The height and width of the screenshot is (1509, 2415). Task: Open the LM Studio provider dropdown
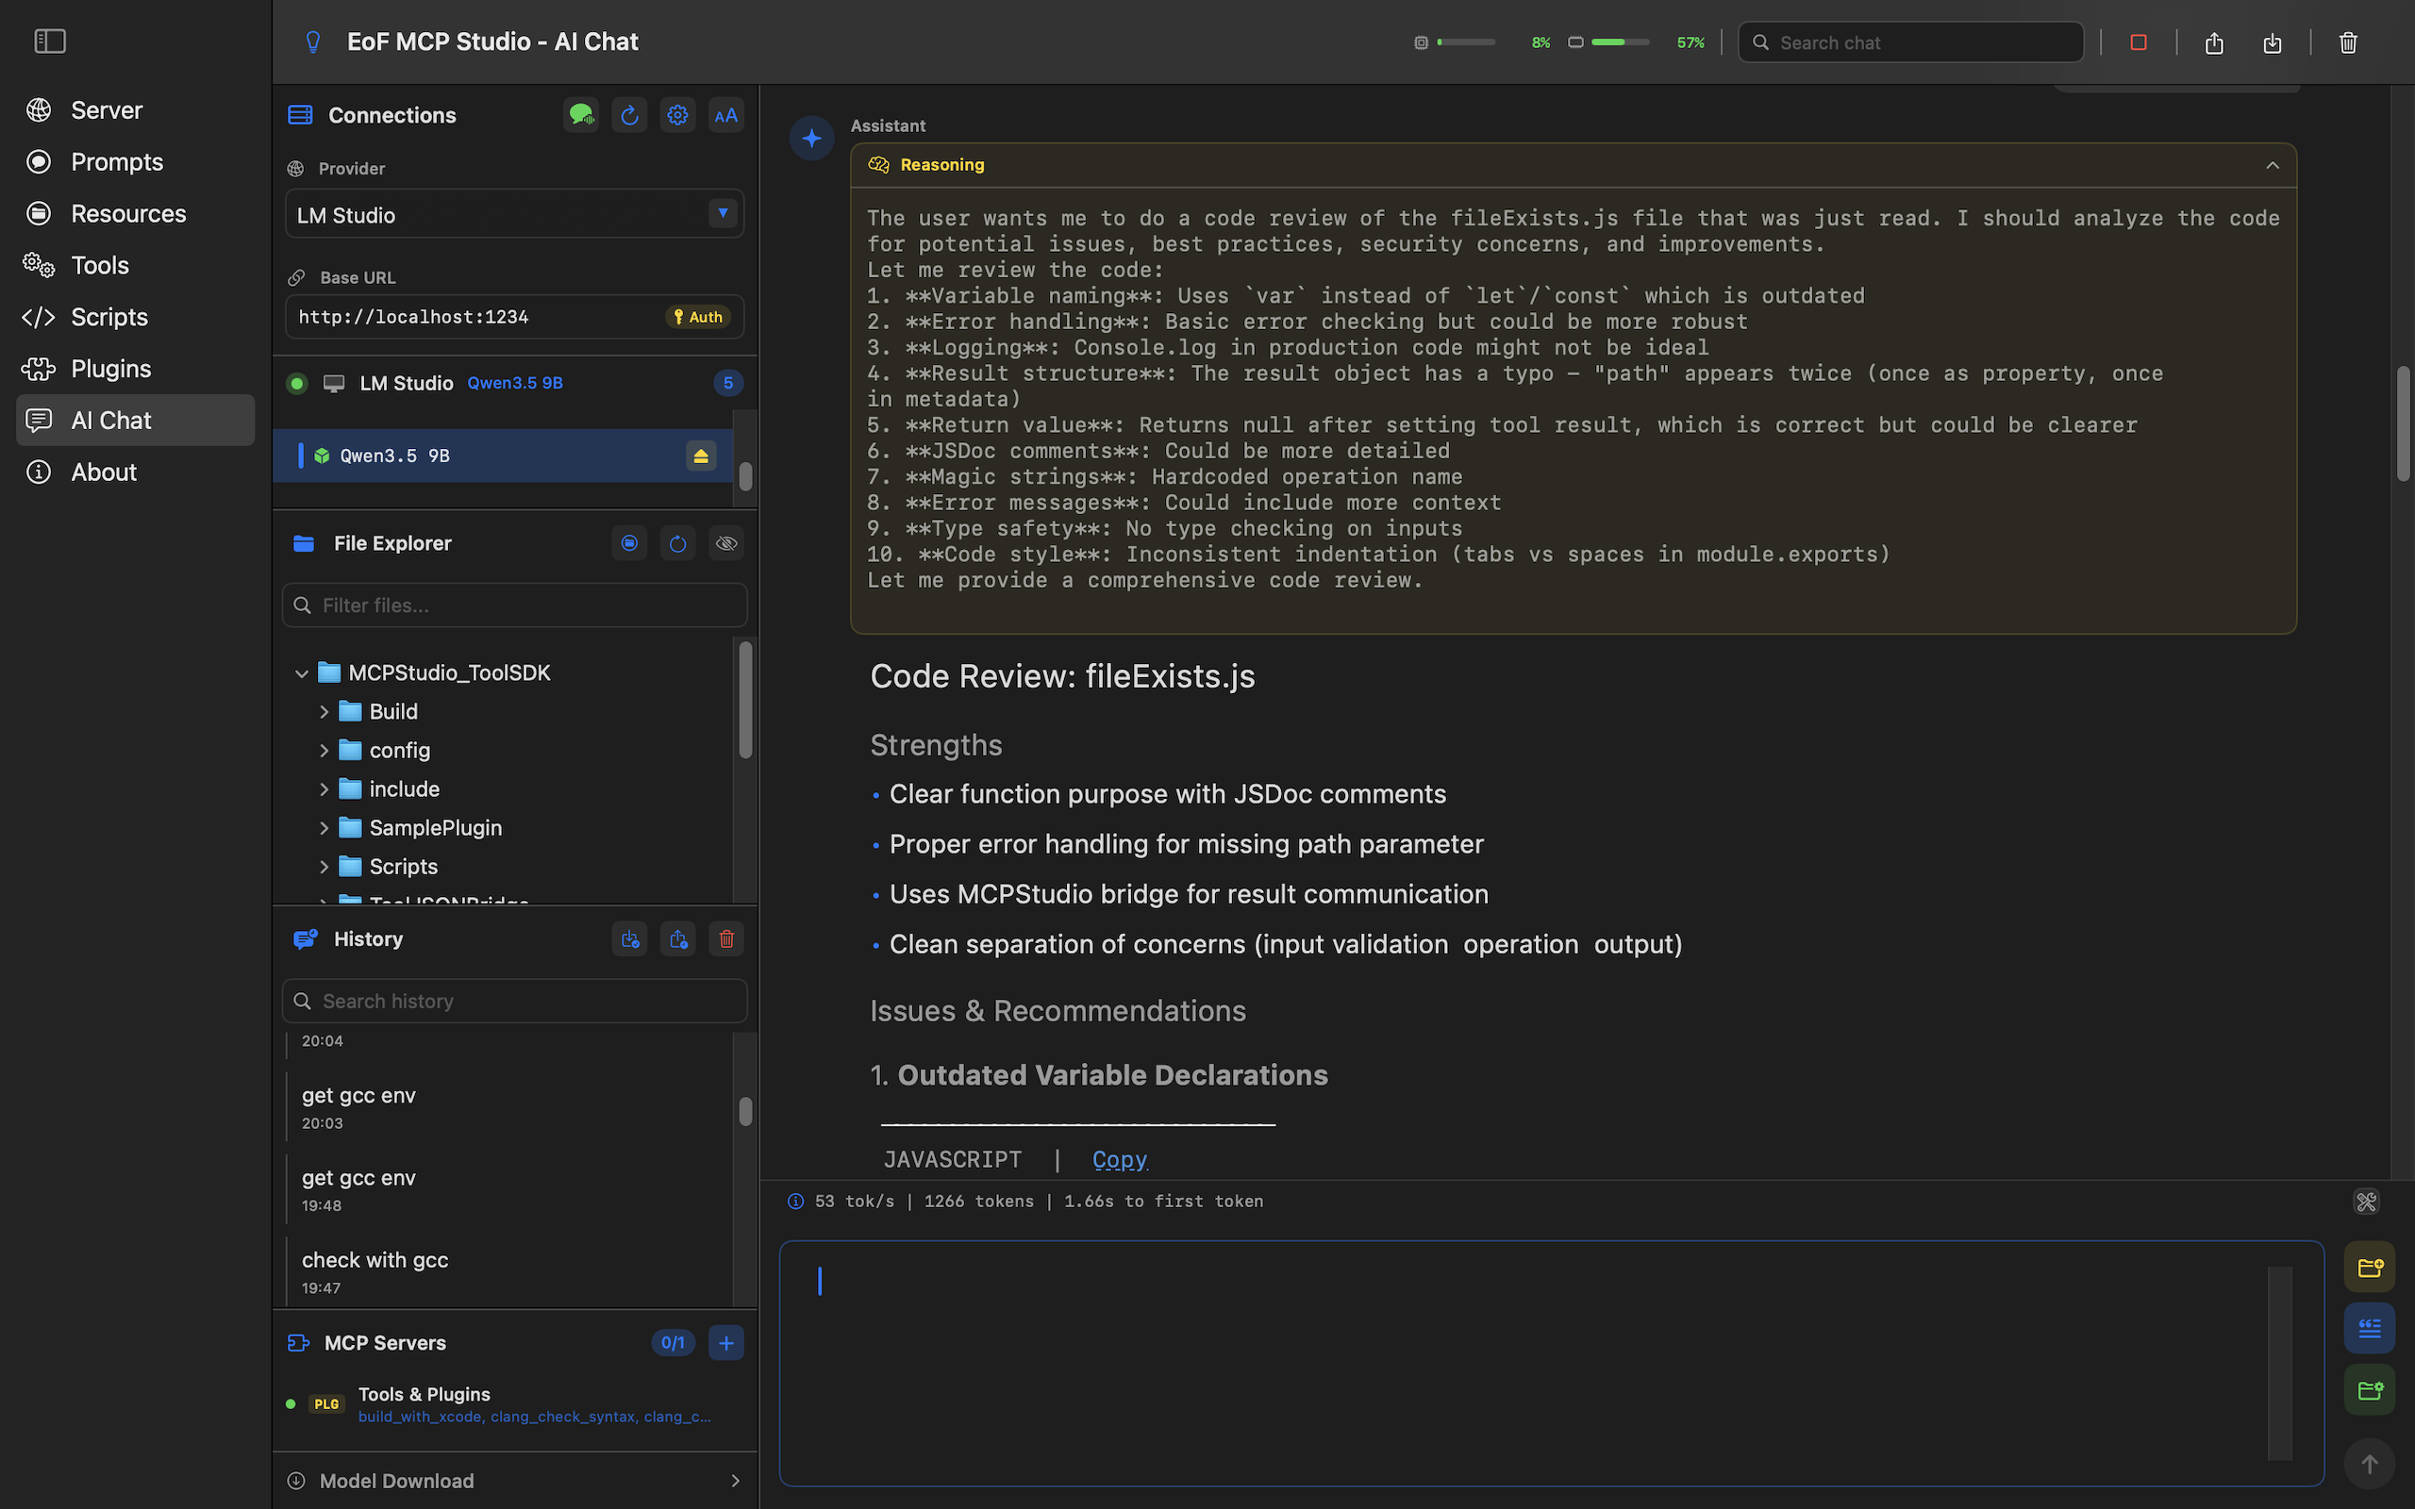click(515, 215)
